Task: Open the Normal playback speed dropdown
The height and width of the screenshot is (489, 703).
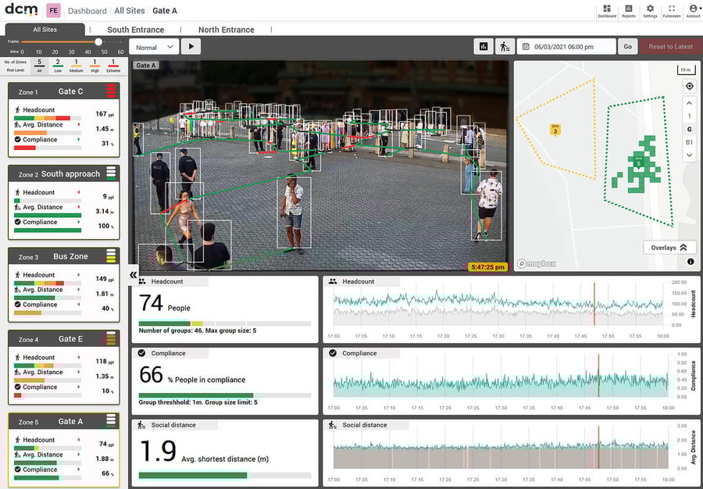Action: (155, 46)
